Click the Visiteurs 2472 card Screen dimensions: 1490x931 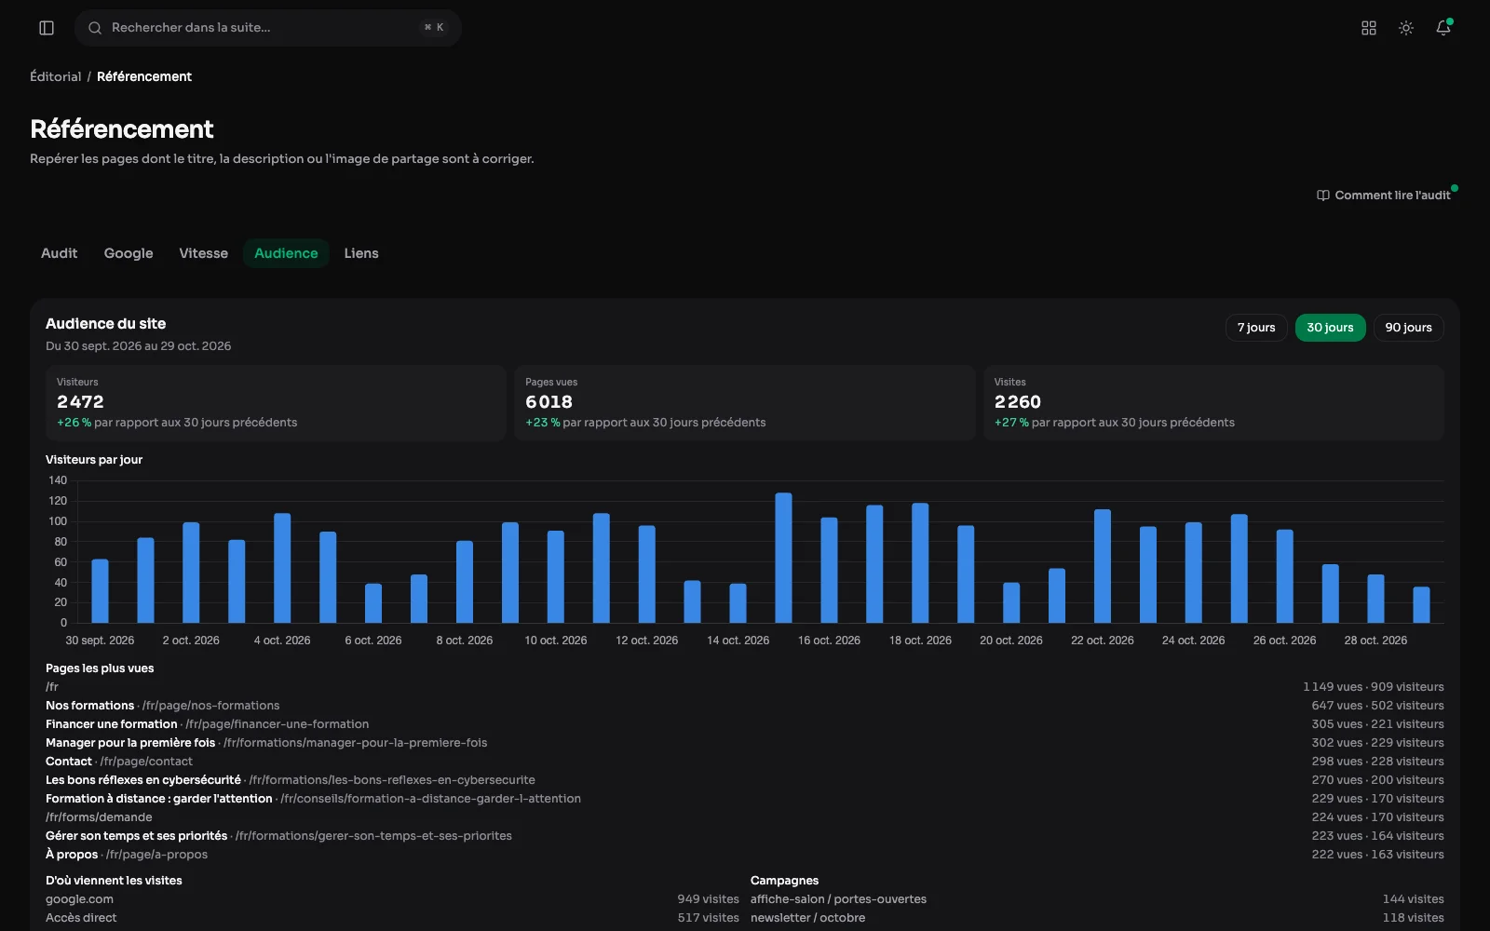[276, 402]
